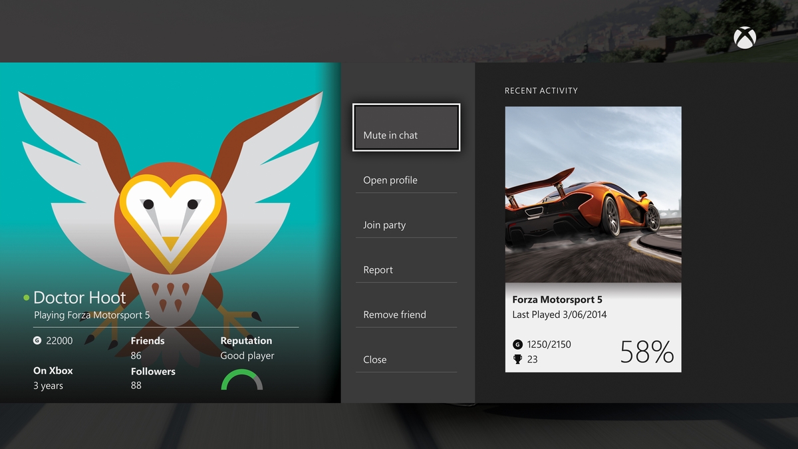The width and height of the screenshot is (798, 449).
Task: Choose Join party option
Action: (406, 225)
